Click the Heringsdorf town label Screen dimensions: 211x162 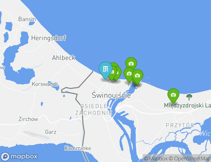(x=48, y=38)
